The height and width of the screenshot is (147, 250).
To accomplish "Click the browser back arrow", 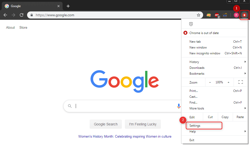I will click(5, 15).
